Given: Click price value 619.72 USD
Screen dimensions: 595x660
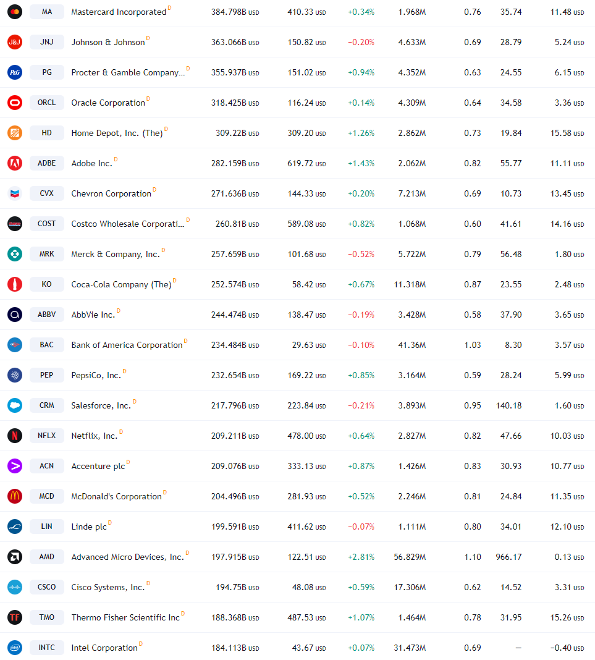Looking at the screenshot, I should pos(306,164).
